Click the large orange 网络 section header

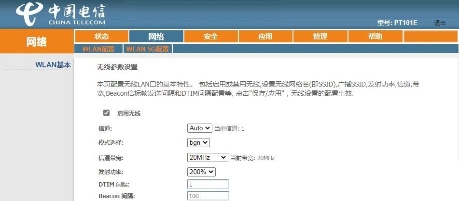pyautogui.click(x=36, y=42)
